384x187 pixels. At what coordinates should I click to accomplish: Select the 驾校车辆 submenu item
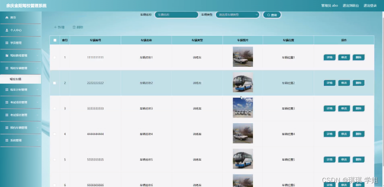pos(21,79)
